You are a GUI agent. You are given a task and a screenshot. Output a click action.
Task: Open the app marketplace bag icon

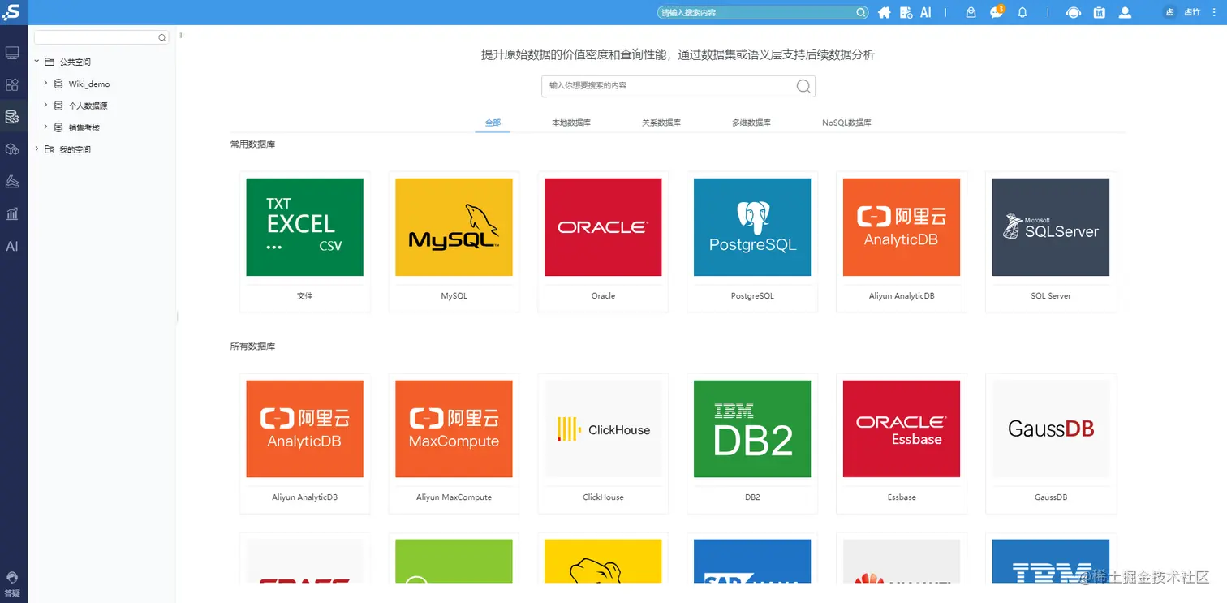pos(971,12)
